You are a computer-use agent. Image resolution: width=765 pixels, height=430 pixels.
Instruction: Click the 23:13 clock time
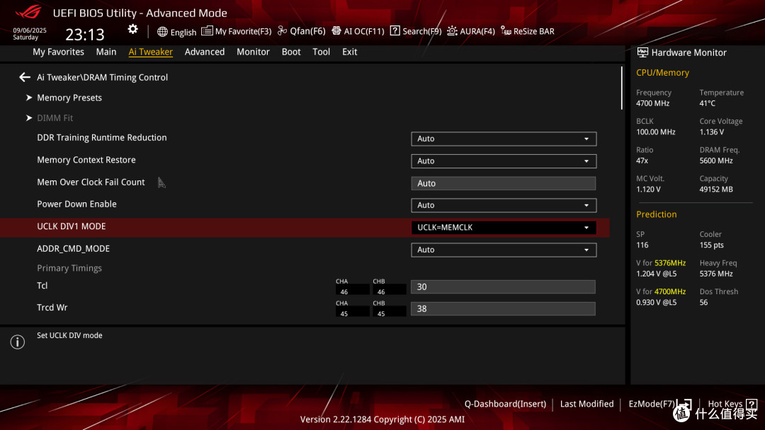pyautogui.click(x=85, y=35)
